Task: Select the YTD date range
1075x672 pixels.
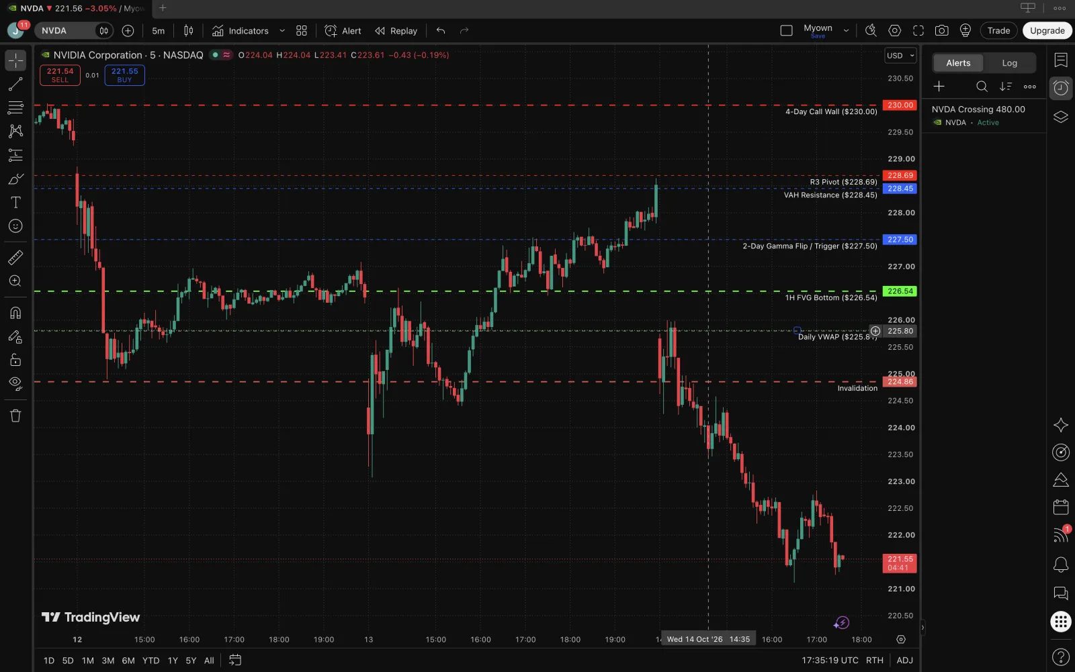Action: click(x=151, y=661)
